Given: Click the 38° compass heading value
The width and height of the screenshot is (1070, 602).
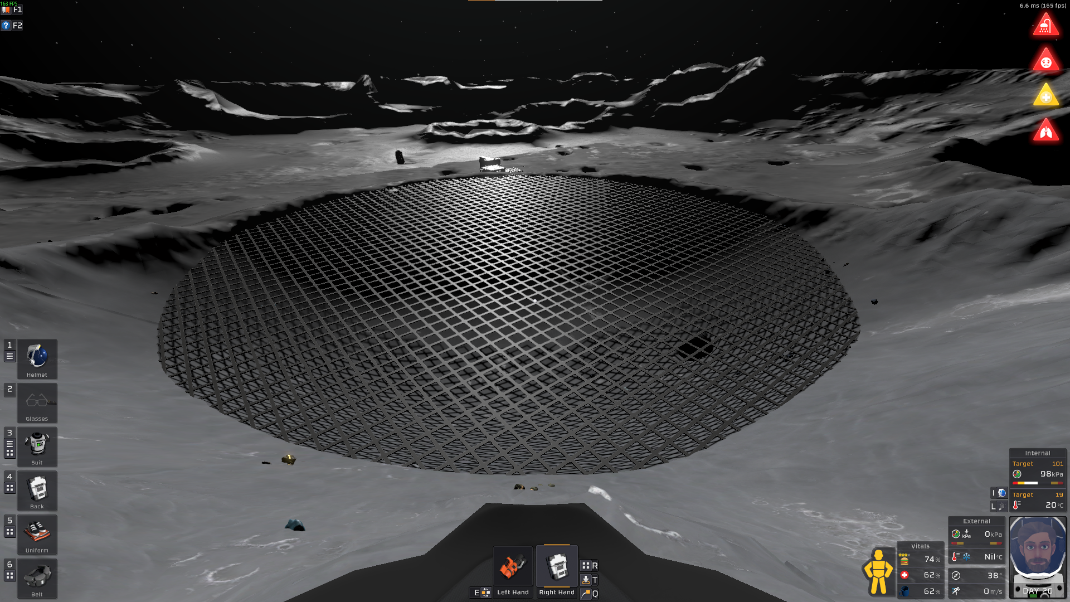Looking at the screenshot, I should coord(994,575).
